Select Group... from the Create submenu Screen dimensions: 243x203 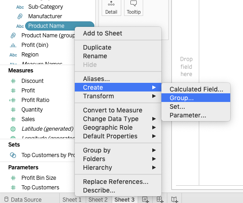(x=196, y=98)
